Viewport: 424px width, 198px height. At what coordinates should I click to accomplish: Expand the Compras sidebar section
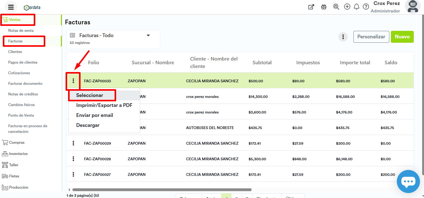17,142
